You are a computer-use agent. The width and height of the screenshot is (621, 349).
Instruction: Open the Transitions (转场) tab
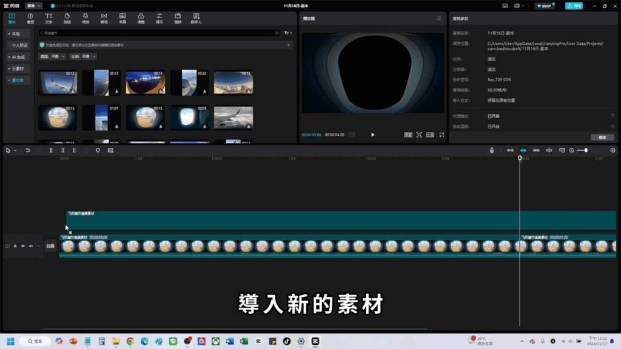point(104,18)
